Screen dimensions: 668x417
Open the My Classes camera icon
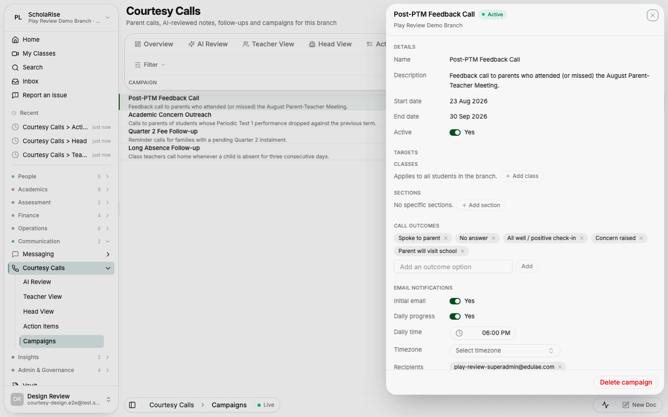click(15, 54)
